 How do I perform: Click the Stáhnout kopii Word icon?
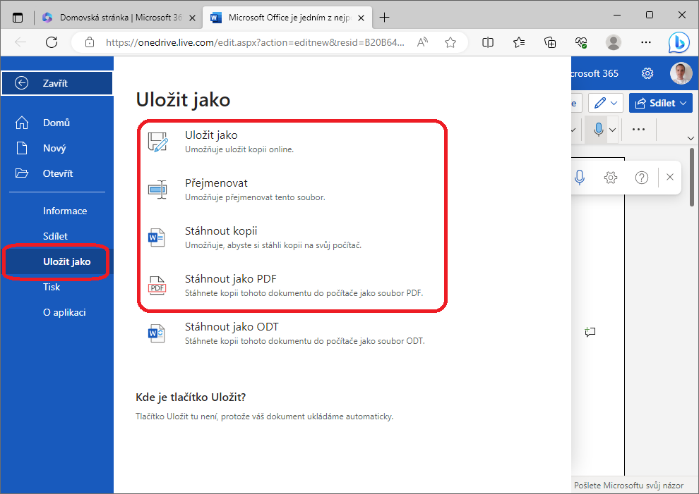157,237
